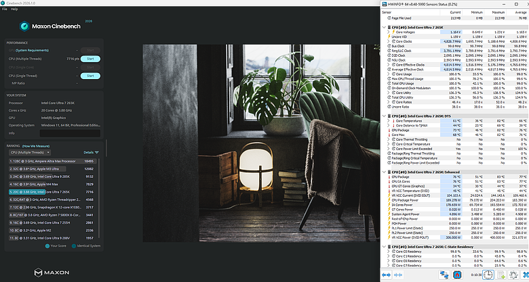Click the rendered room scene preview
Screen dimensions: 529x282
coord(261,143)
